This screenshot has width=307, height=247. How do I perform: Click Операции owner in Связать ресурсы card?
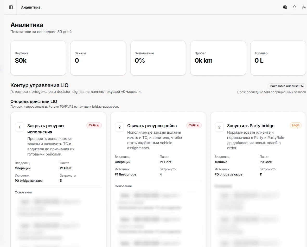(x=123, y=162)
